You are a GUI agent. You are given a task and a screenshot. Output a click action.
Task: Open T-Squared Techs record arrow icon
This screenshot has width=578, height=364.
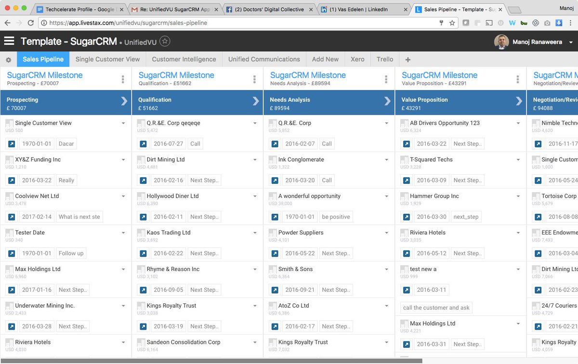click(x=406, y=180)
